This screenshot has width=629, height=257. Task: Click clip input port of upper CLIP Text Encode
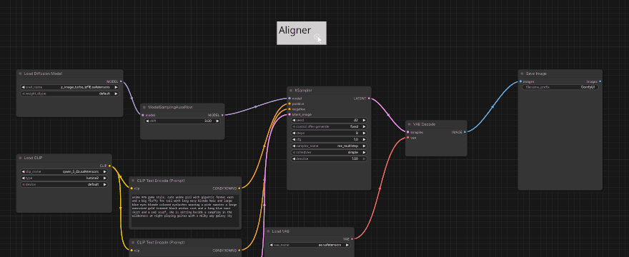click(132, 188)
